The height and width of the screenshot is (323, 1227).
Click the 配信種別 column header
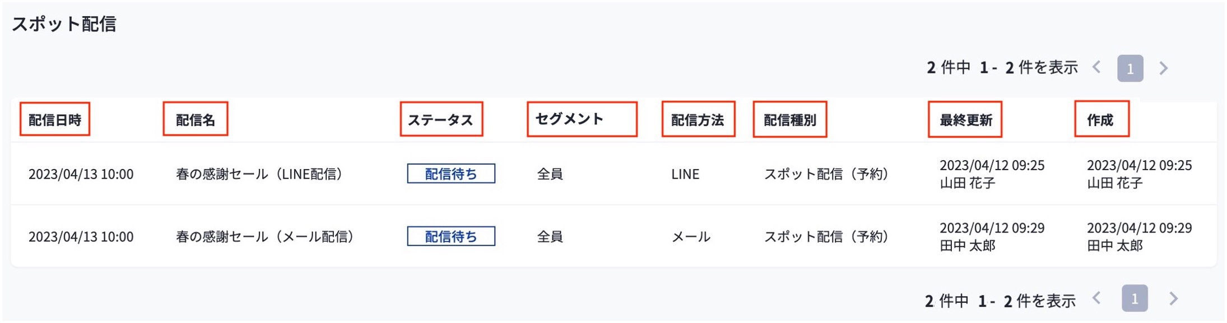[790, 119]
